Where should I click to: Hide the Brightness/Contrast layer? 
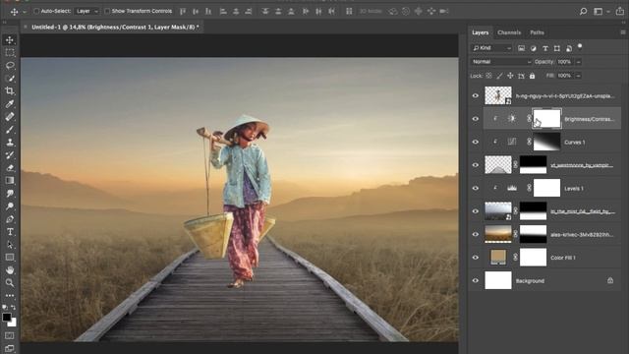click(x=476, y=118)
